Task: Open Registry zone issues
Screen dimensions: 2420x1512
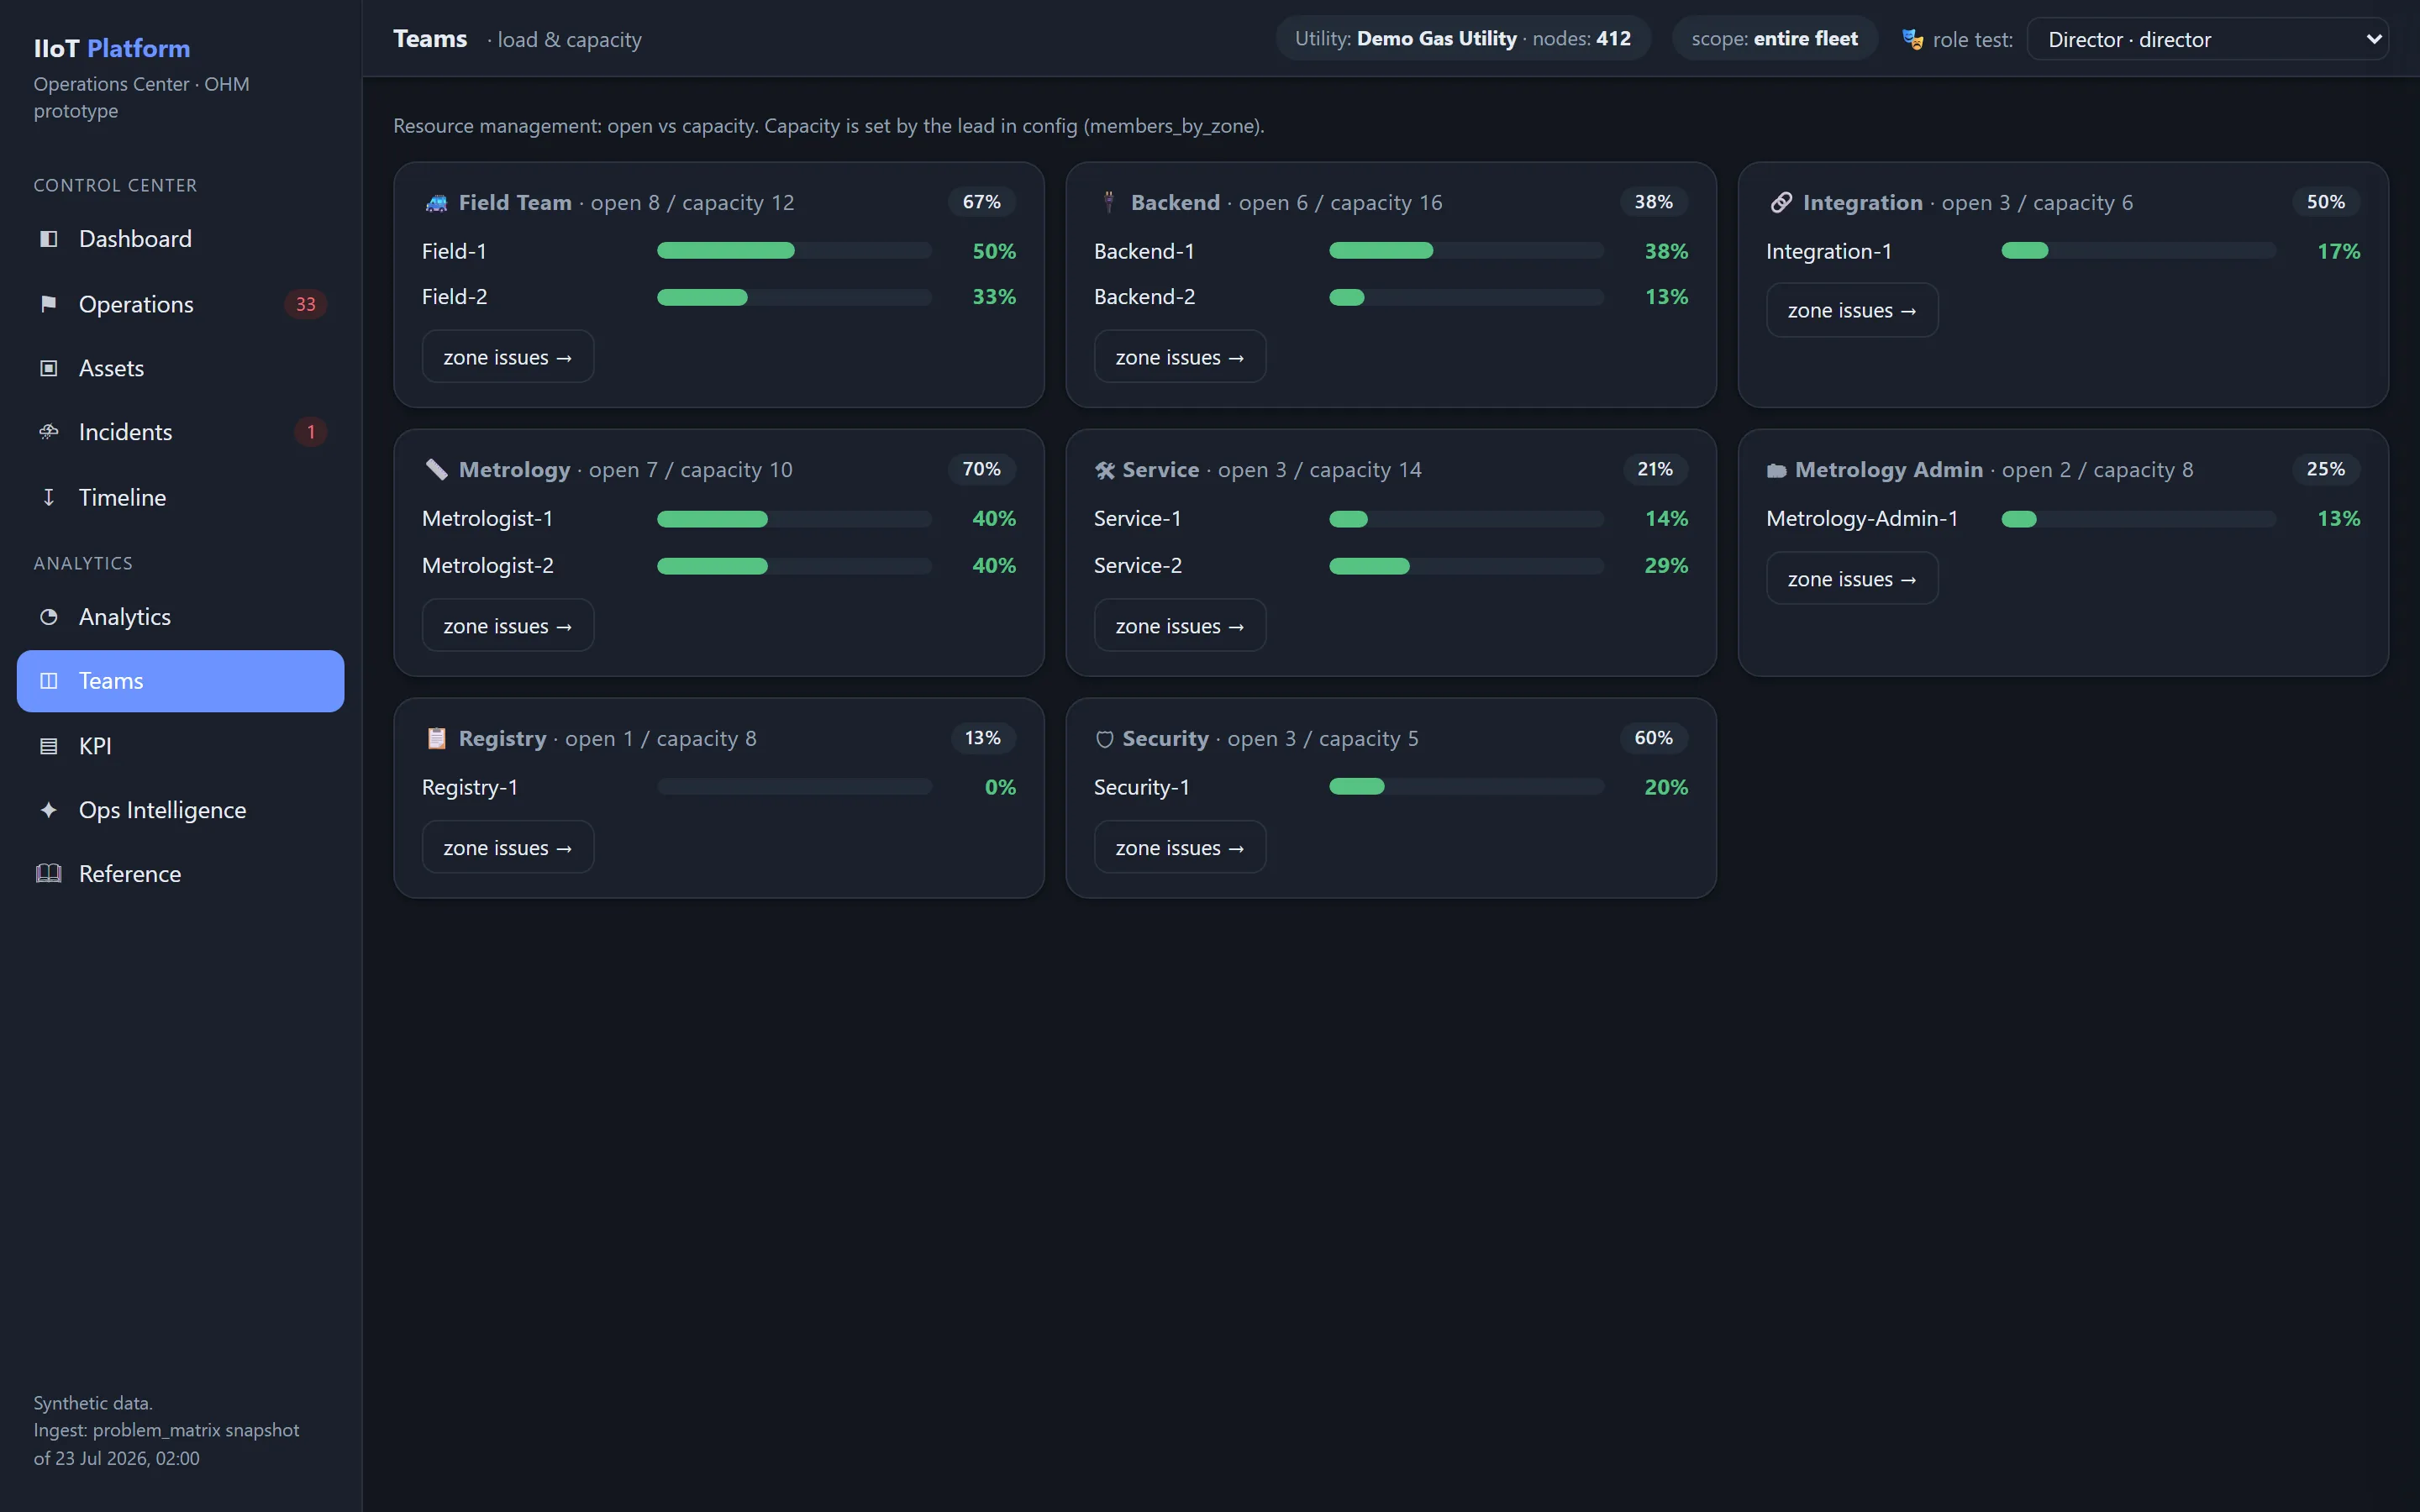Action: click(508, 848)
